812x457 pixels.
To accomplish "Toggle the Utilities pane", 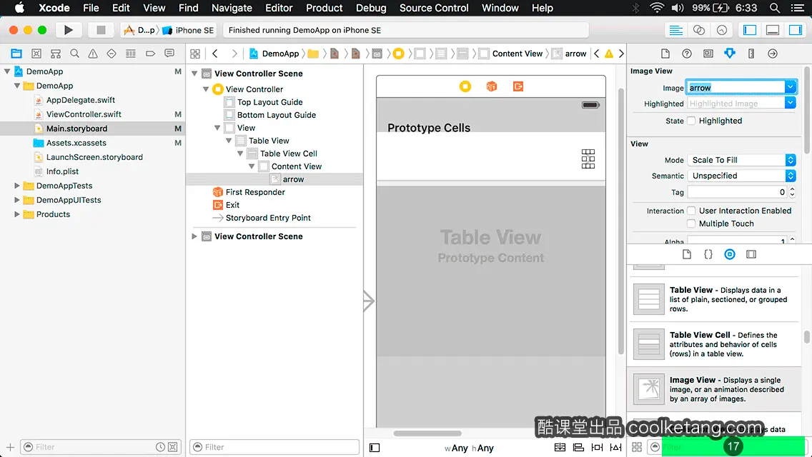I will point(795,30).
